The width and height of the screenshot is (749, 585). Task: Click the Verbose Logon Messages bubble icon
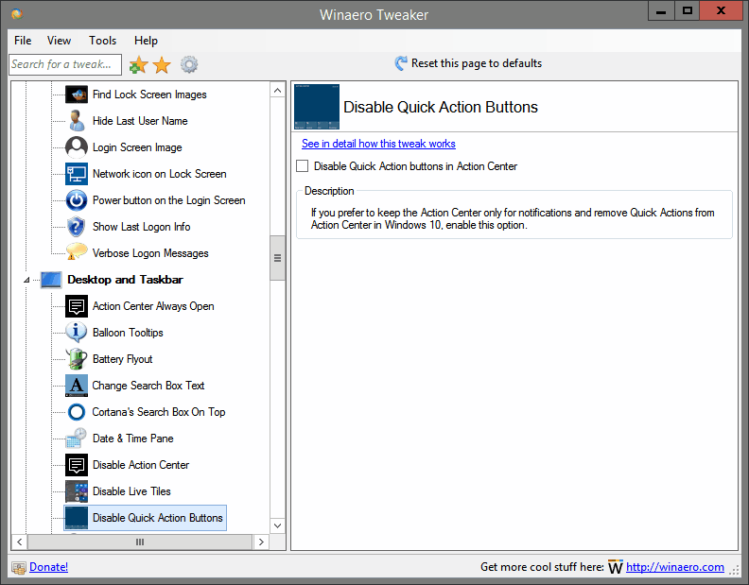click(x=77, y=253)
